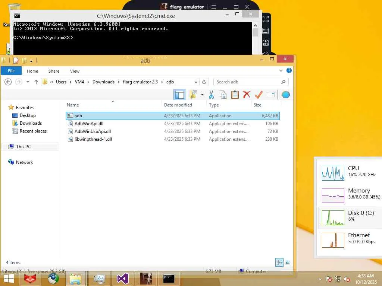This screenshot has width=382, height=286.
Task: Select Favorites in navigation pane
Action: (25, 108)
